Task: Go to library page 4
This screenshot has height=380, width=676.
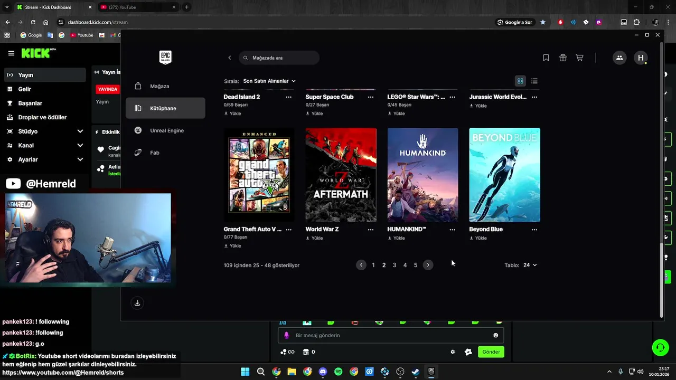Action: click(x=405, y=265)
